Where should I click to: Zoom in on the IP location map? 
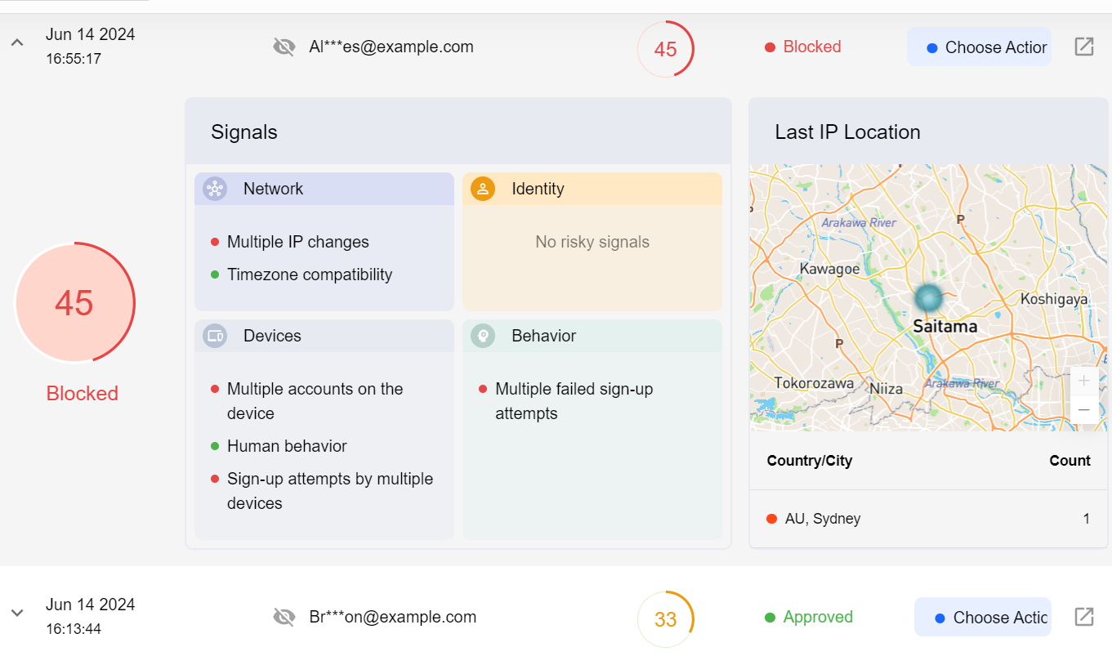(1084, 381)
